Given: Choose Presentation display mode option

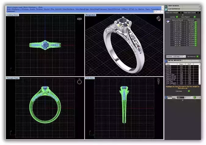Looking at the screenshot, I should tap(155, 9).
